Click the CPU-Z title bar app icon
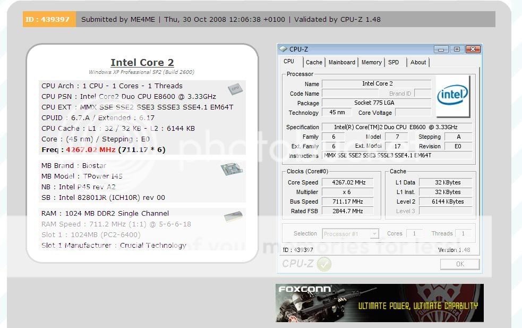This screenshot has height=328, width=522. pyautogui.click(x=284, y=49)
